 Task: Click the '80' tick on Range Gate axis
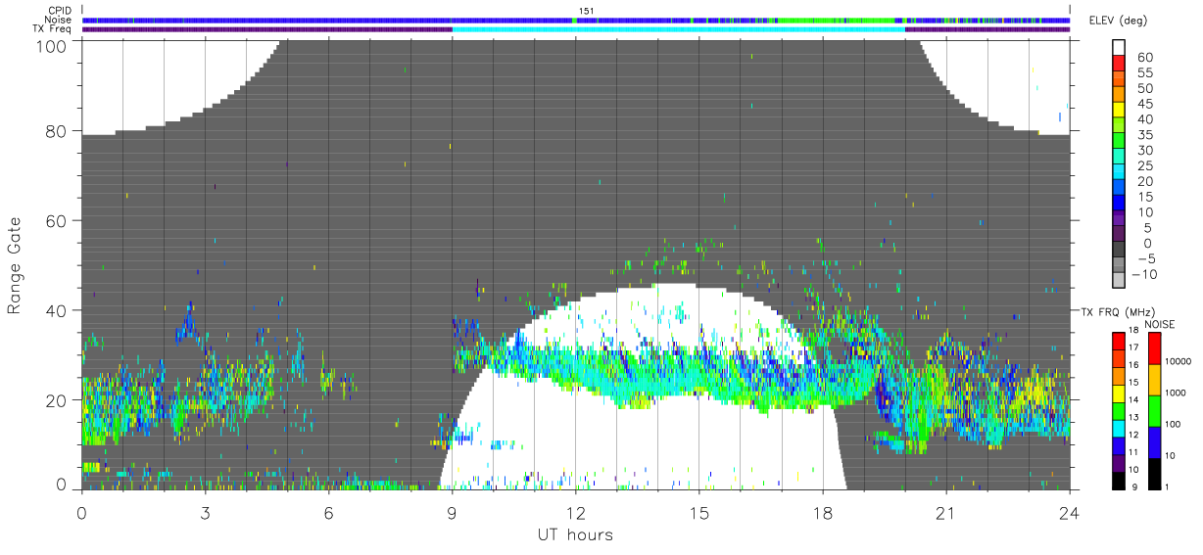point(56,131)
